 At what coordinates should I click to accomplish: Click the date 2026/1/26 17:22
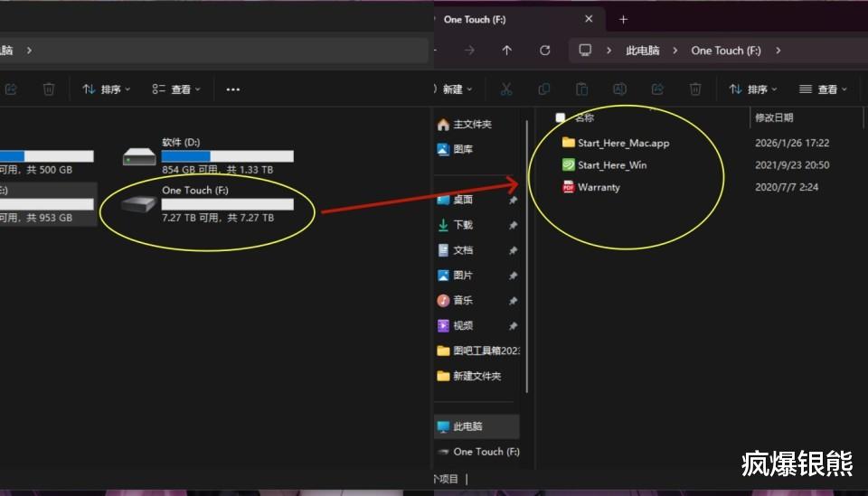point(792,143)
